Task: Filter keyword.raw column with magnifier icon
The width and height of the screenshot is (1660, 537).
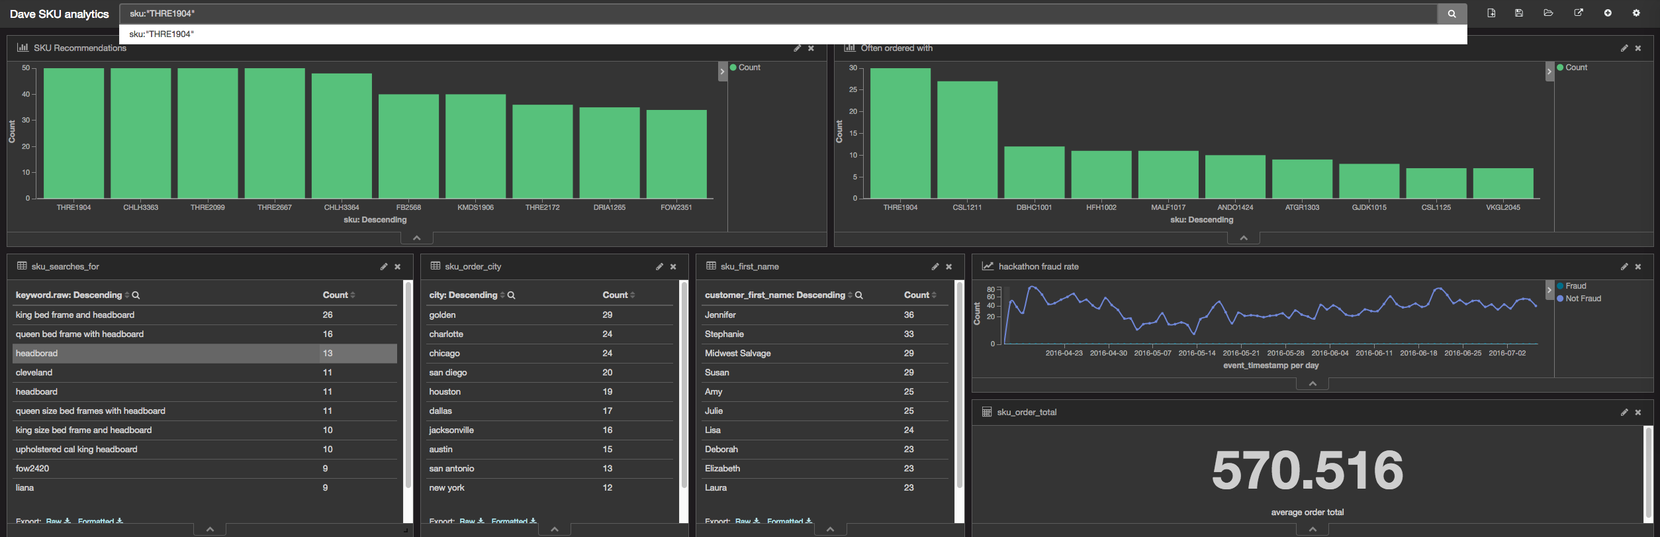Action: click(x=136, y=295)
